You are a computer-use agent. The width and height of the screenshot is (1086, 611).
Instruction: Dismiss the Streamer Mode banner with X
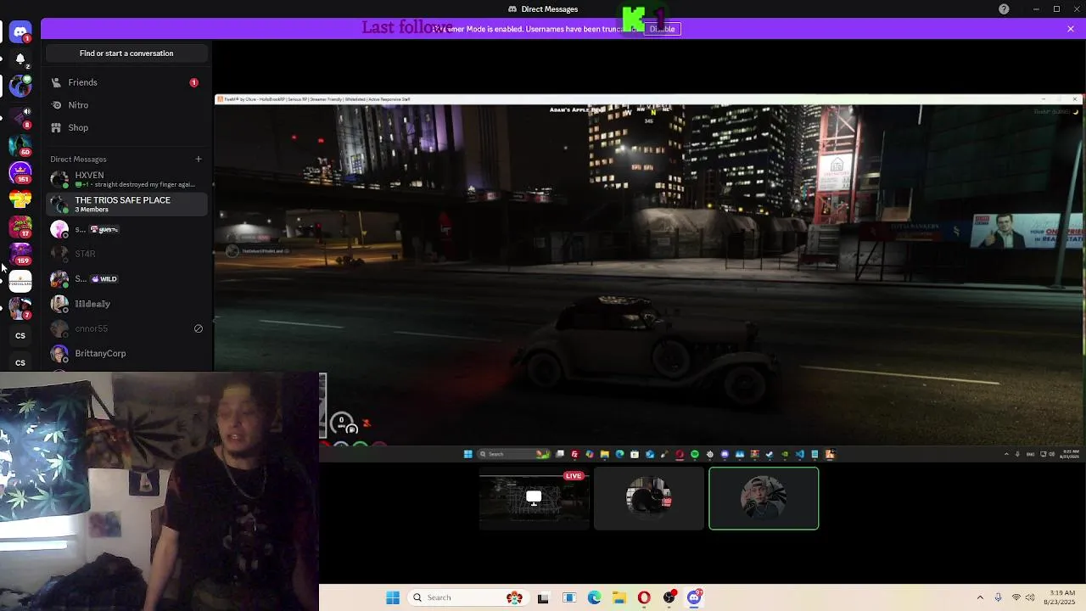(x=1071, y=29)
